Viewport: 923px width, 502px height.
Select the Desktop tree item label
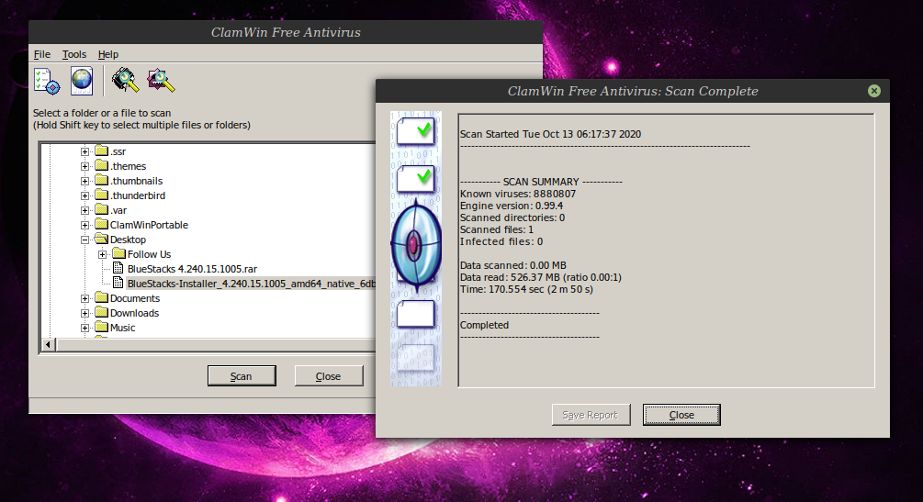[x=128, y=240]
